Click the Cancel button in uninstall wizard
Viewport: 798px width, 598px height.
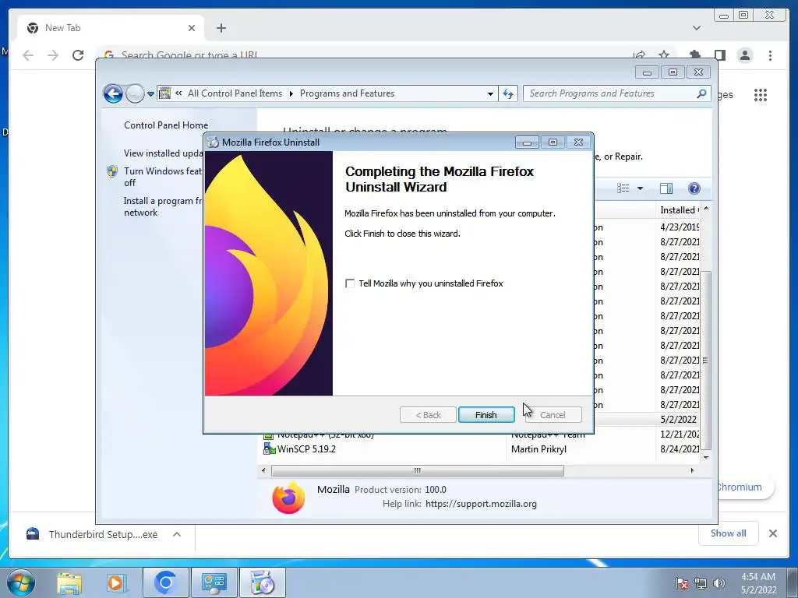[x=553, y=415]
